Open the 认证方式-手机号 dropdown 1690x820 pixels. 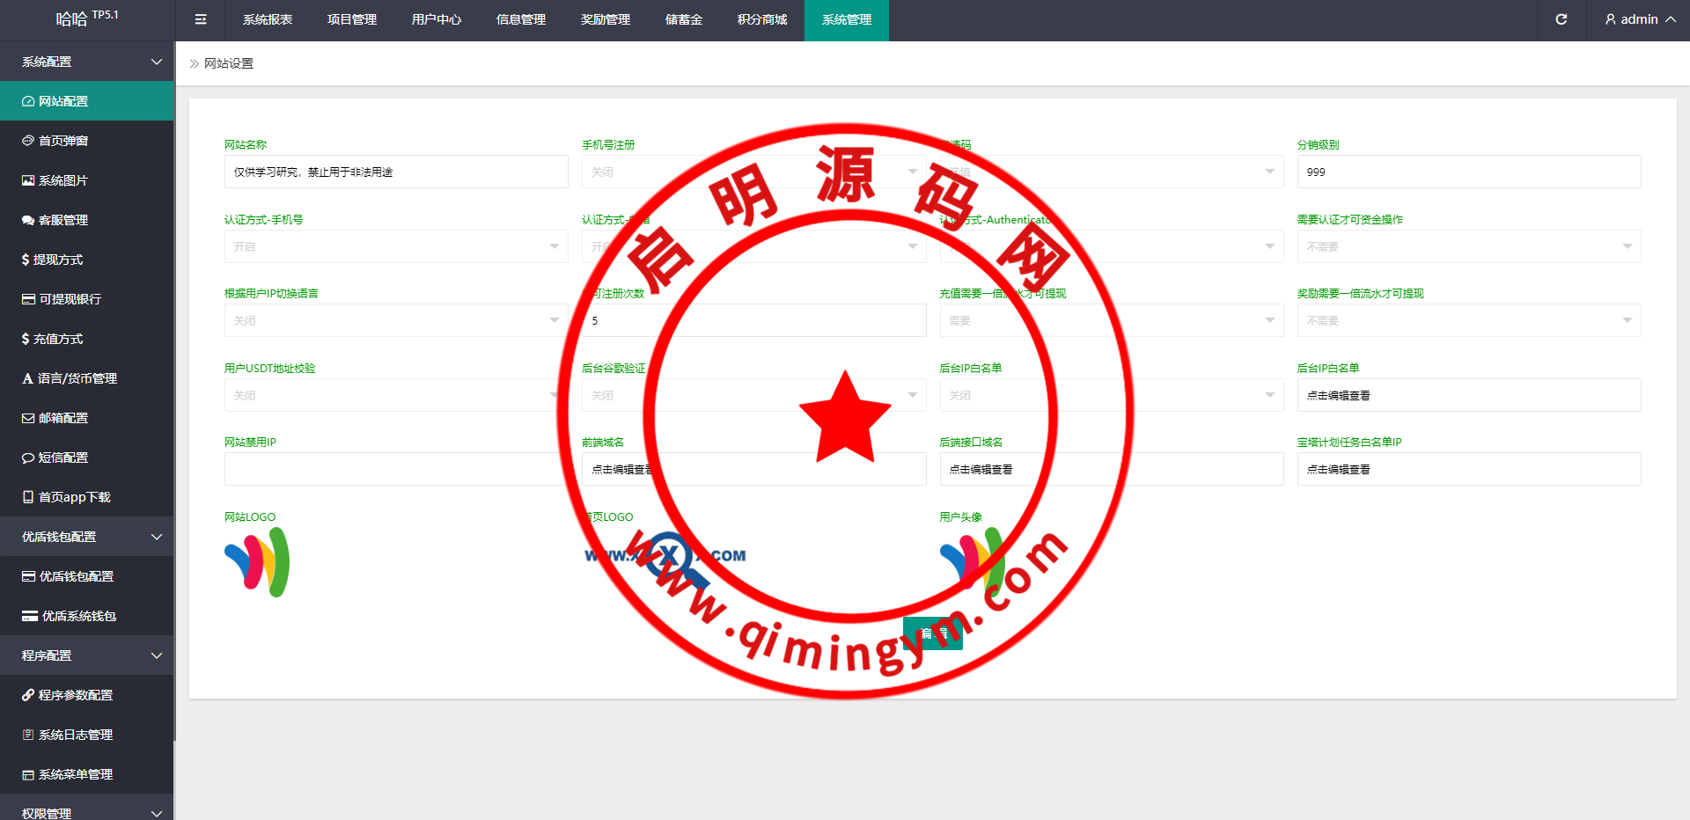pos(395,246)
